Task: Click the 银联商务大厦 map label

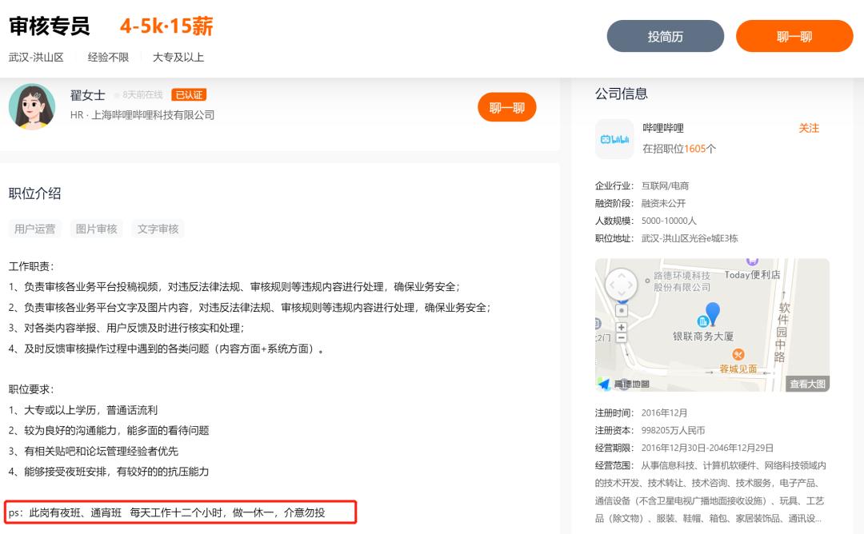Action: [x=702, y=336]
